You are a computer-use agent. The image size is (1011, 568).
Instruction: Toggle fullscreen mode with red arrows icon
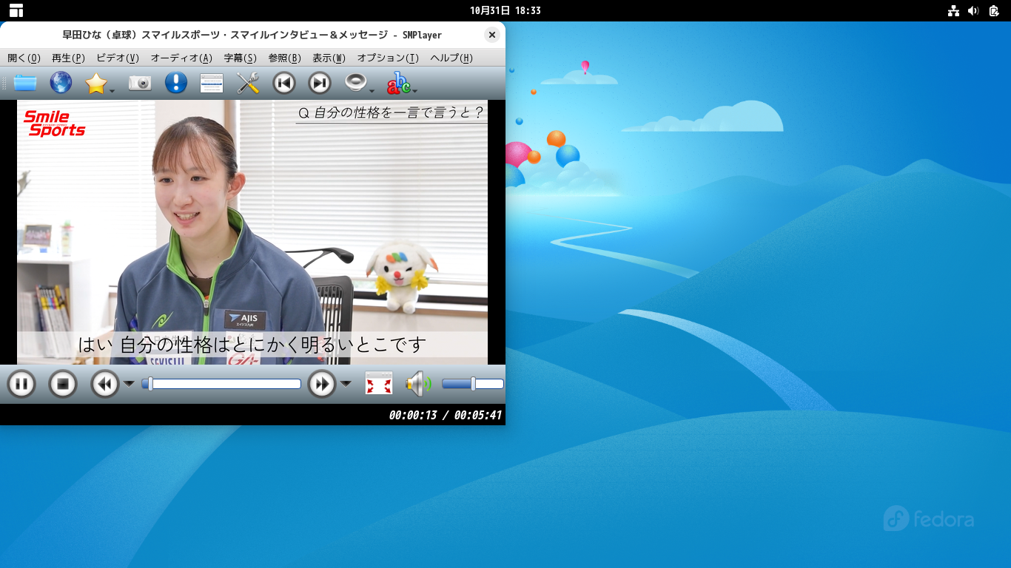379,384
